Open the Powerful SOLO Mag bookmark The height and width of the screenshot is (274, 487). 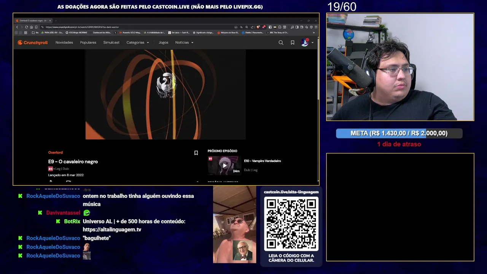point(130,33)
